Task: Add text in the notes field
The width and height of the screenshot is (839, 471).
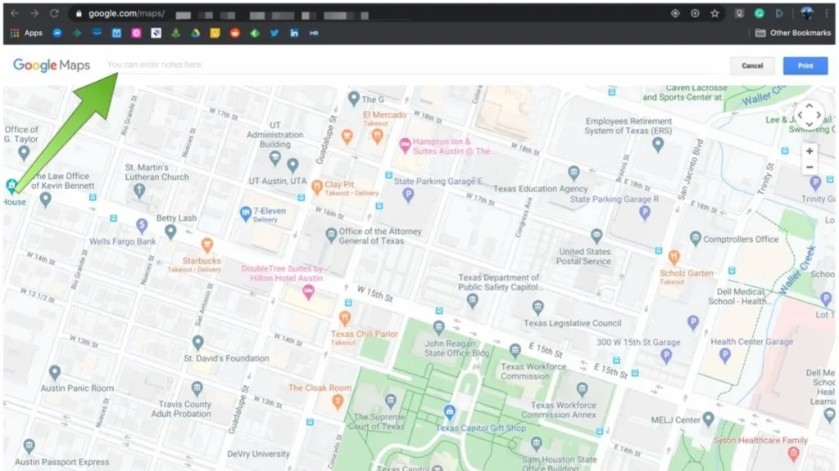Action: [x=412, y=65]
